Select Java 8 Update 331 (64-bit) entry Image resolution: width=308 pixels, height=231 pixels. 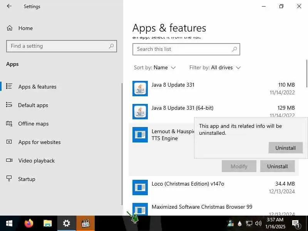click(x=214, y=112)
